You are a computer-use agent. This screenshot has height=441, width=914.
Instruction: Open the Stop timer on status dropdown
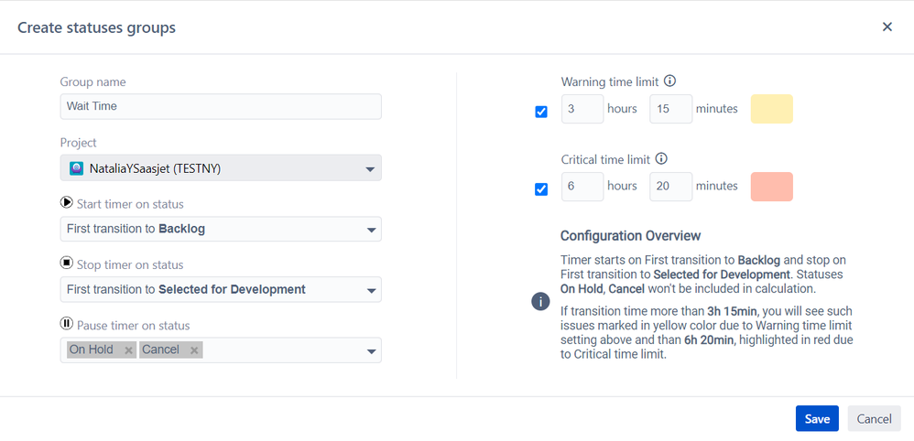coord(221,289)
